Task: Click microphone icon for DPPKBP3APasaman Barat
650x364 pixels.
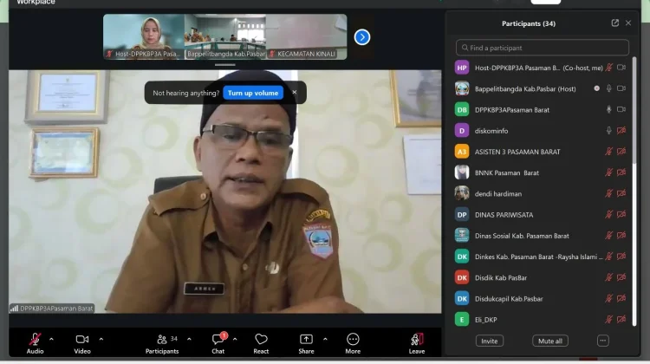Action: (608, 109)
